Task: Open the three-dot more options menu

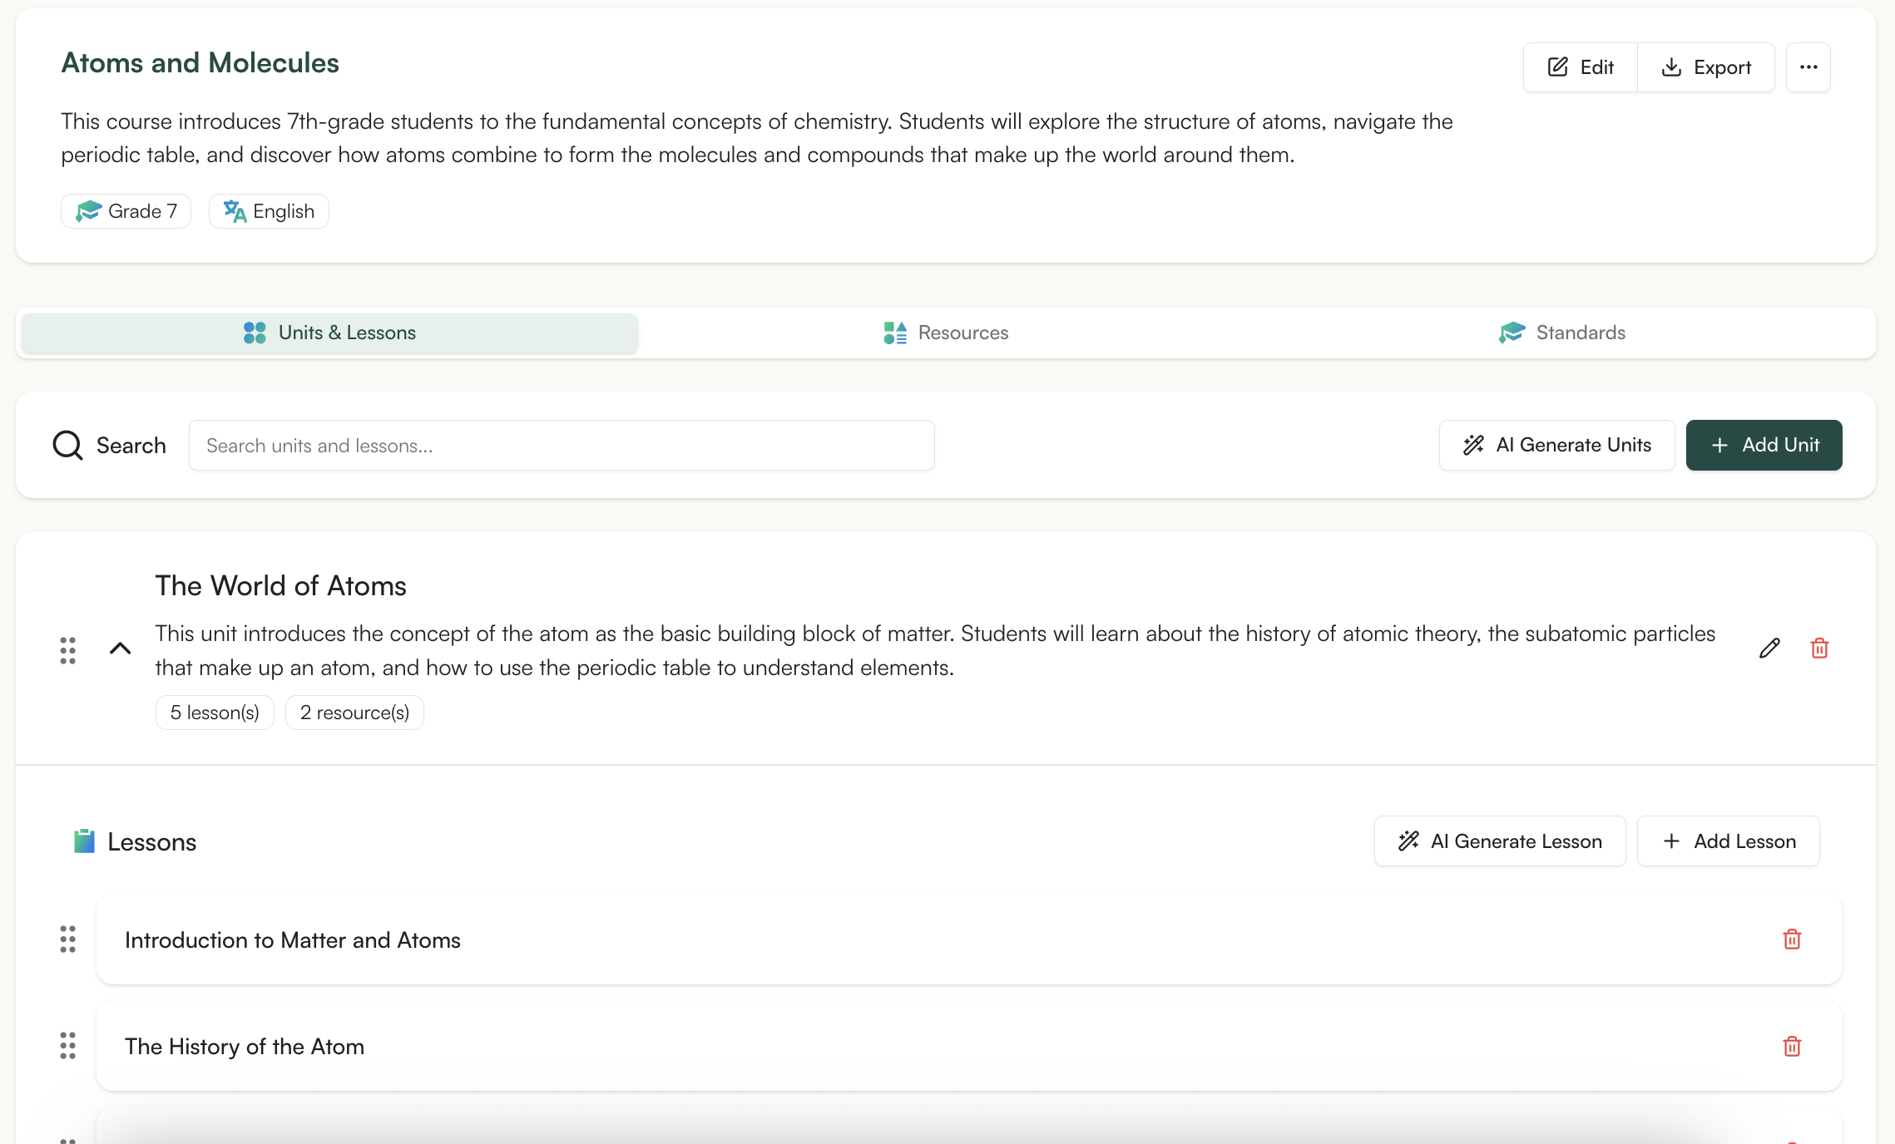Action: tap(1808, 67)
